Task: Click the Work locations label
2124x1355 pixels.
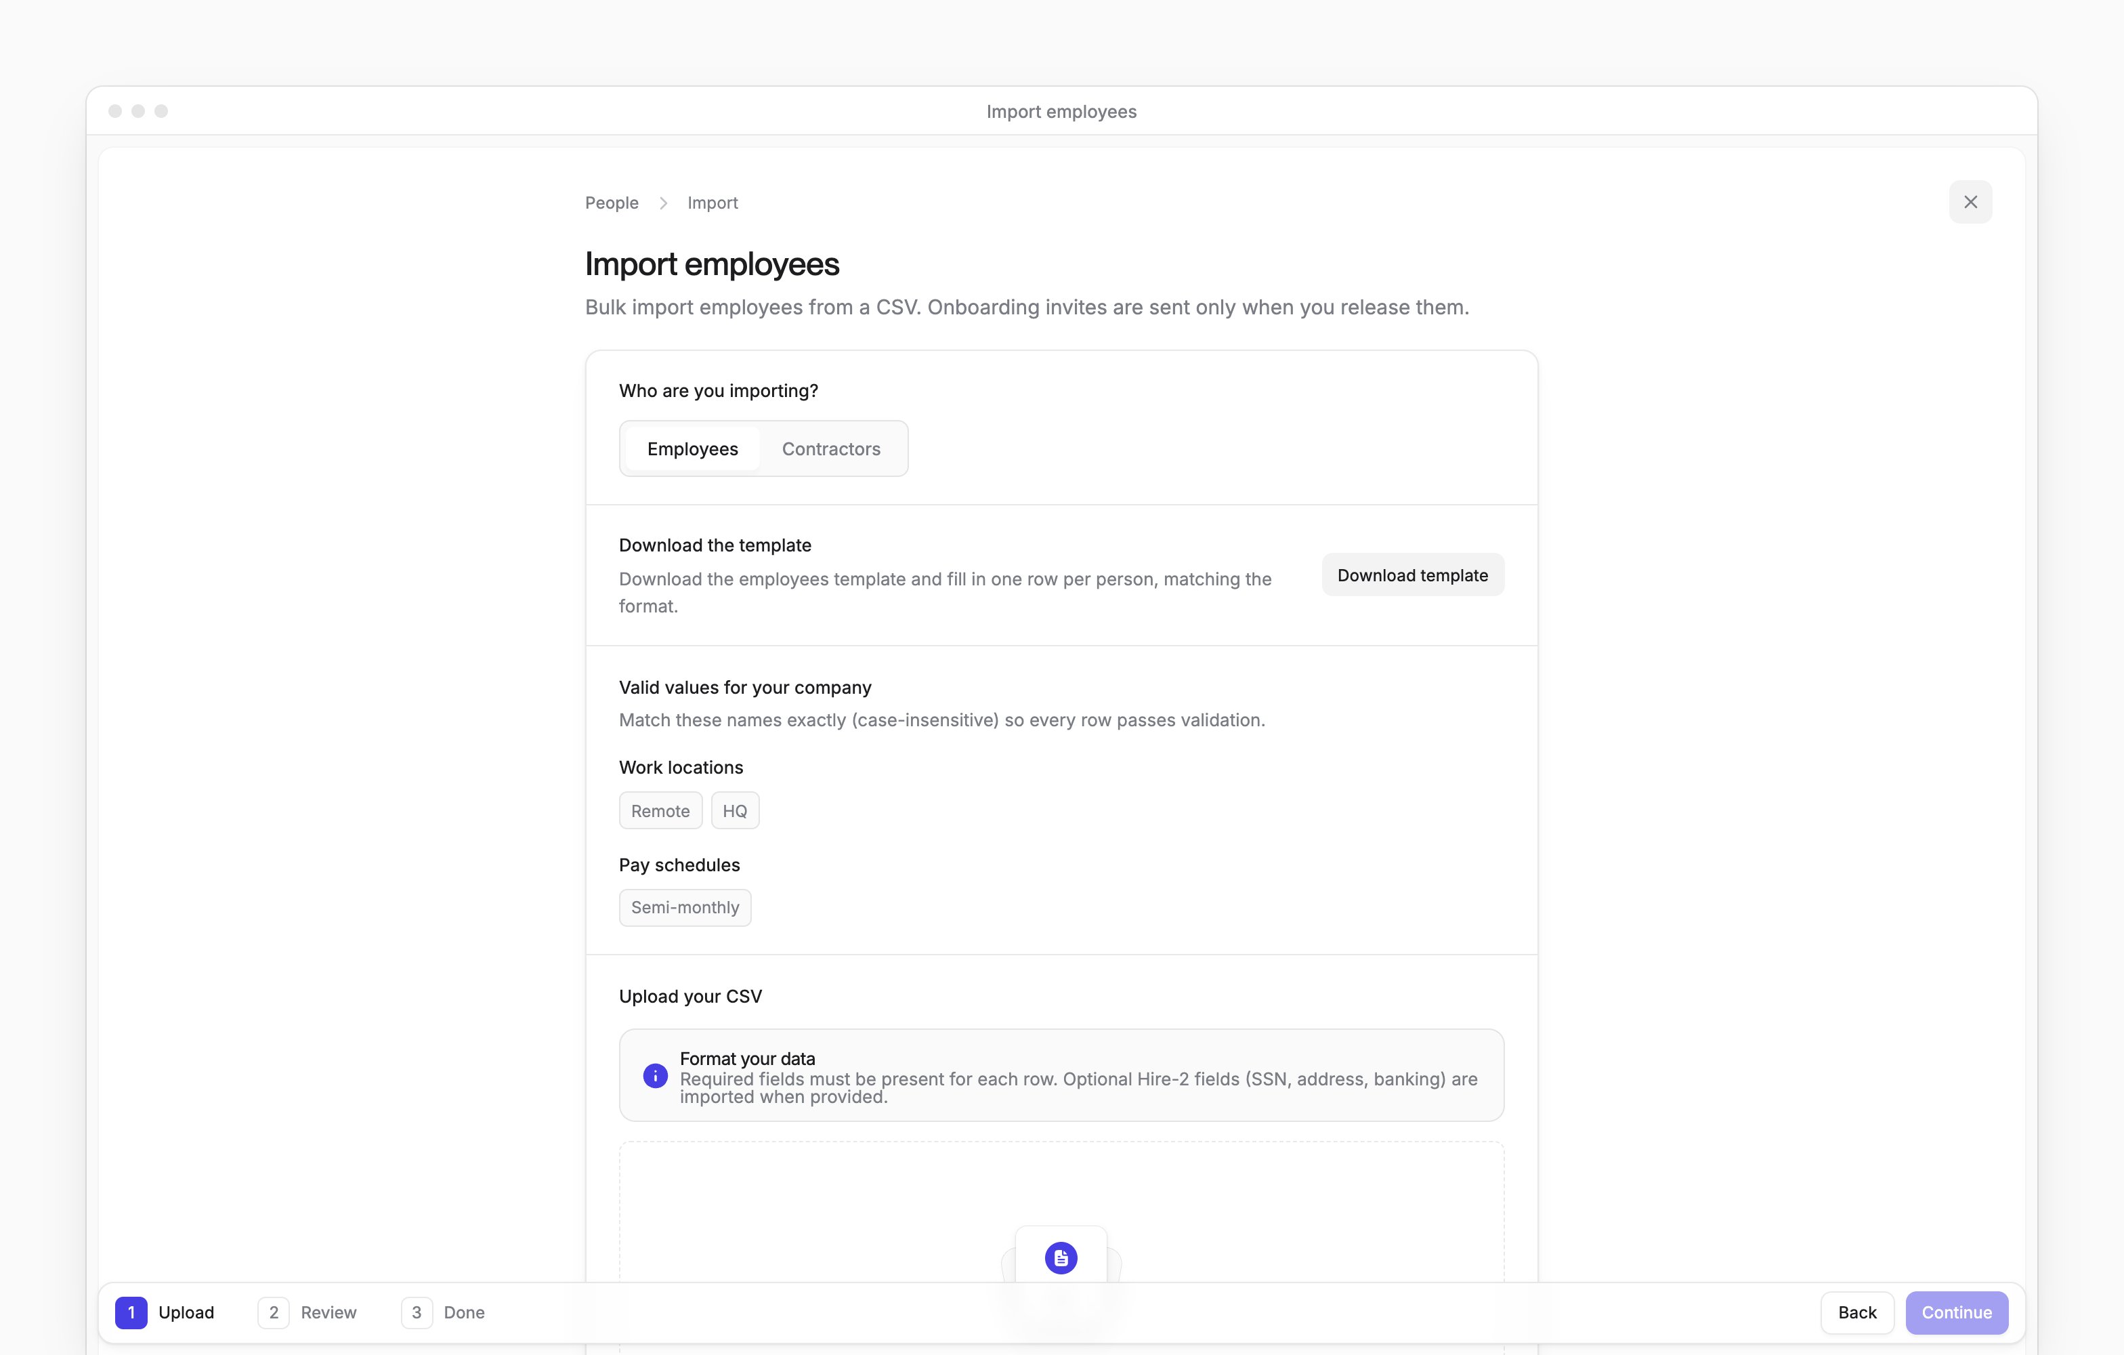Action: coord(681,767)
